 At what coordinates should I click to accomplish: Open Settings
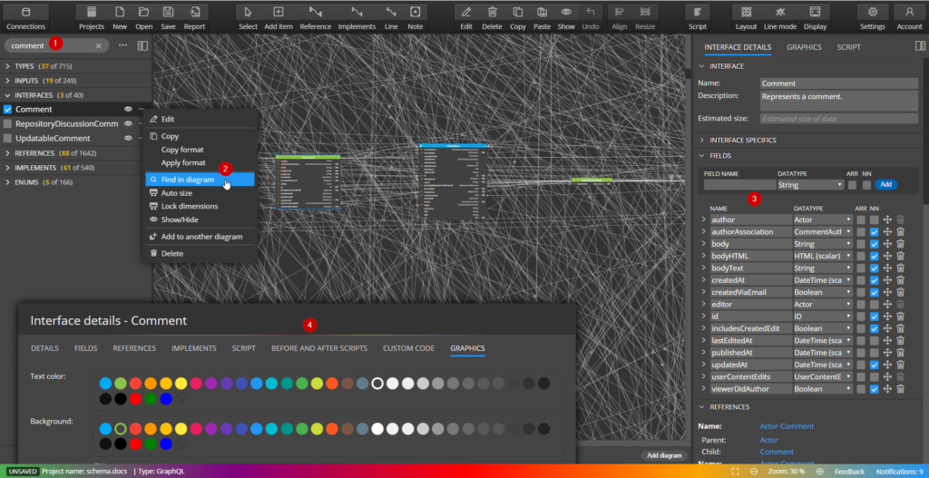(x=873, y=18)
